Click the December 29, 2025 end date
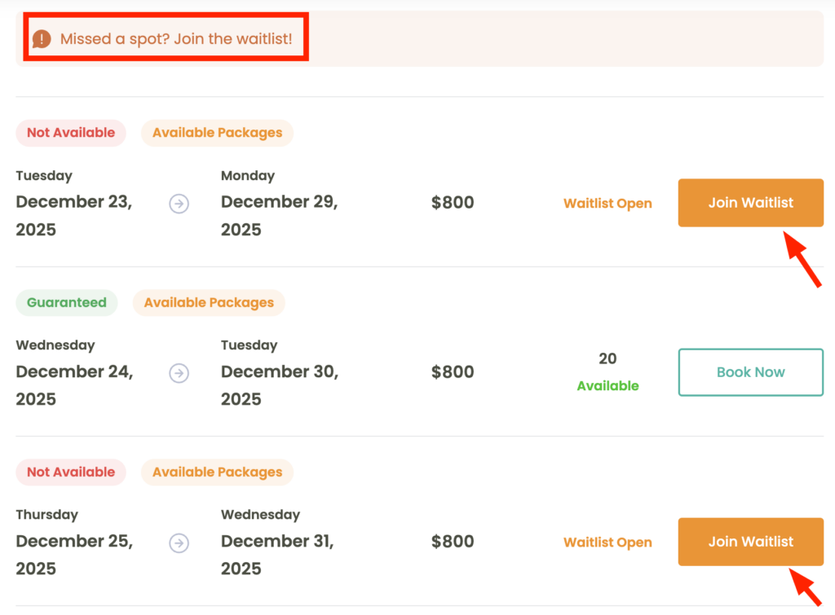Screen dimensions: 835x615 [279, 216]
